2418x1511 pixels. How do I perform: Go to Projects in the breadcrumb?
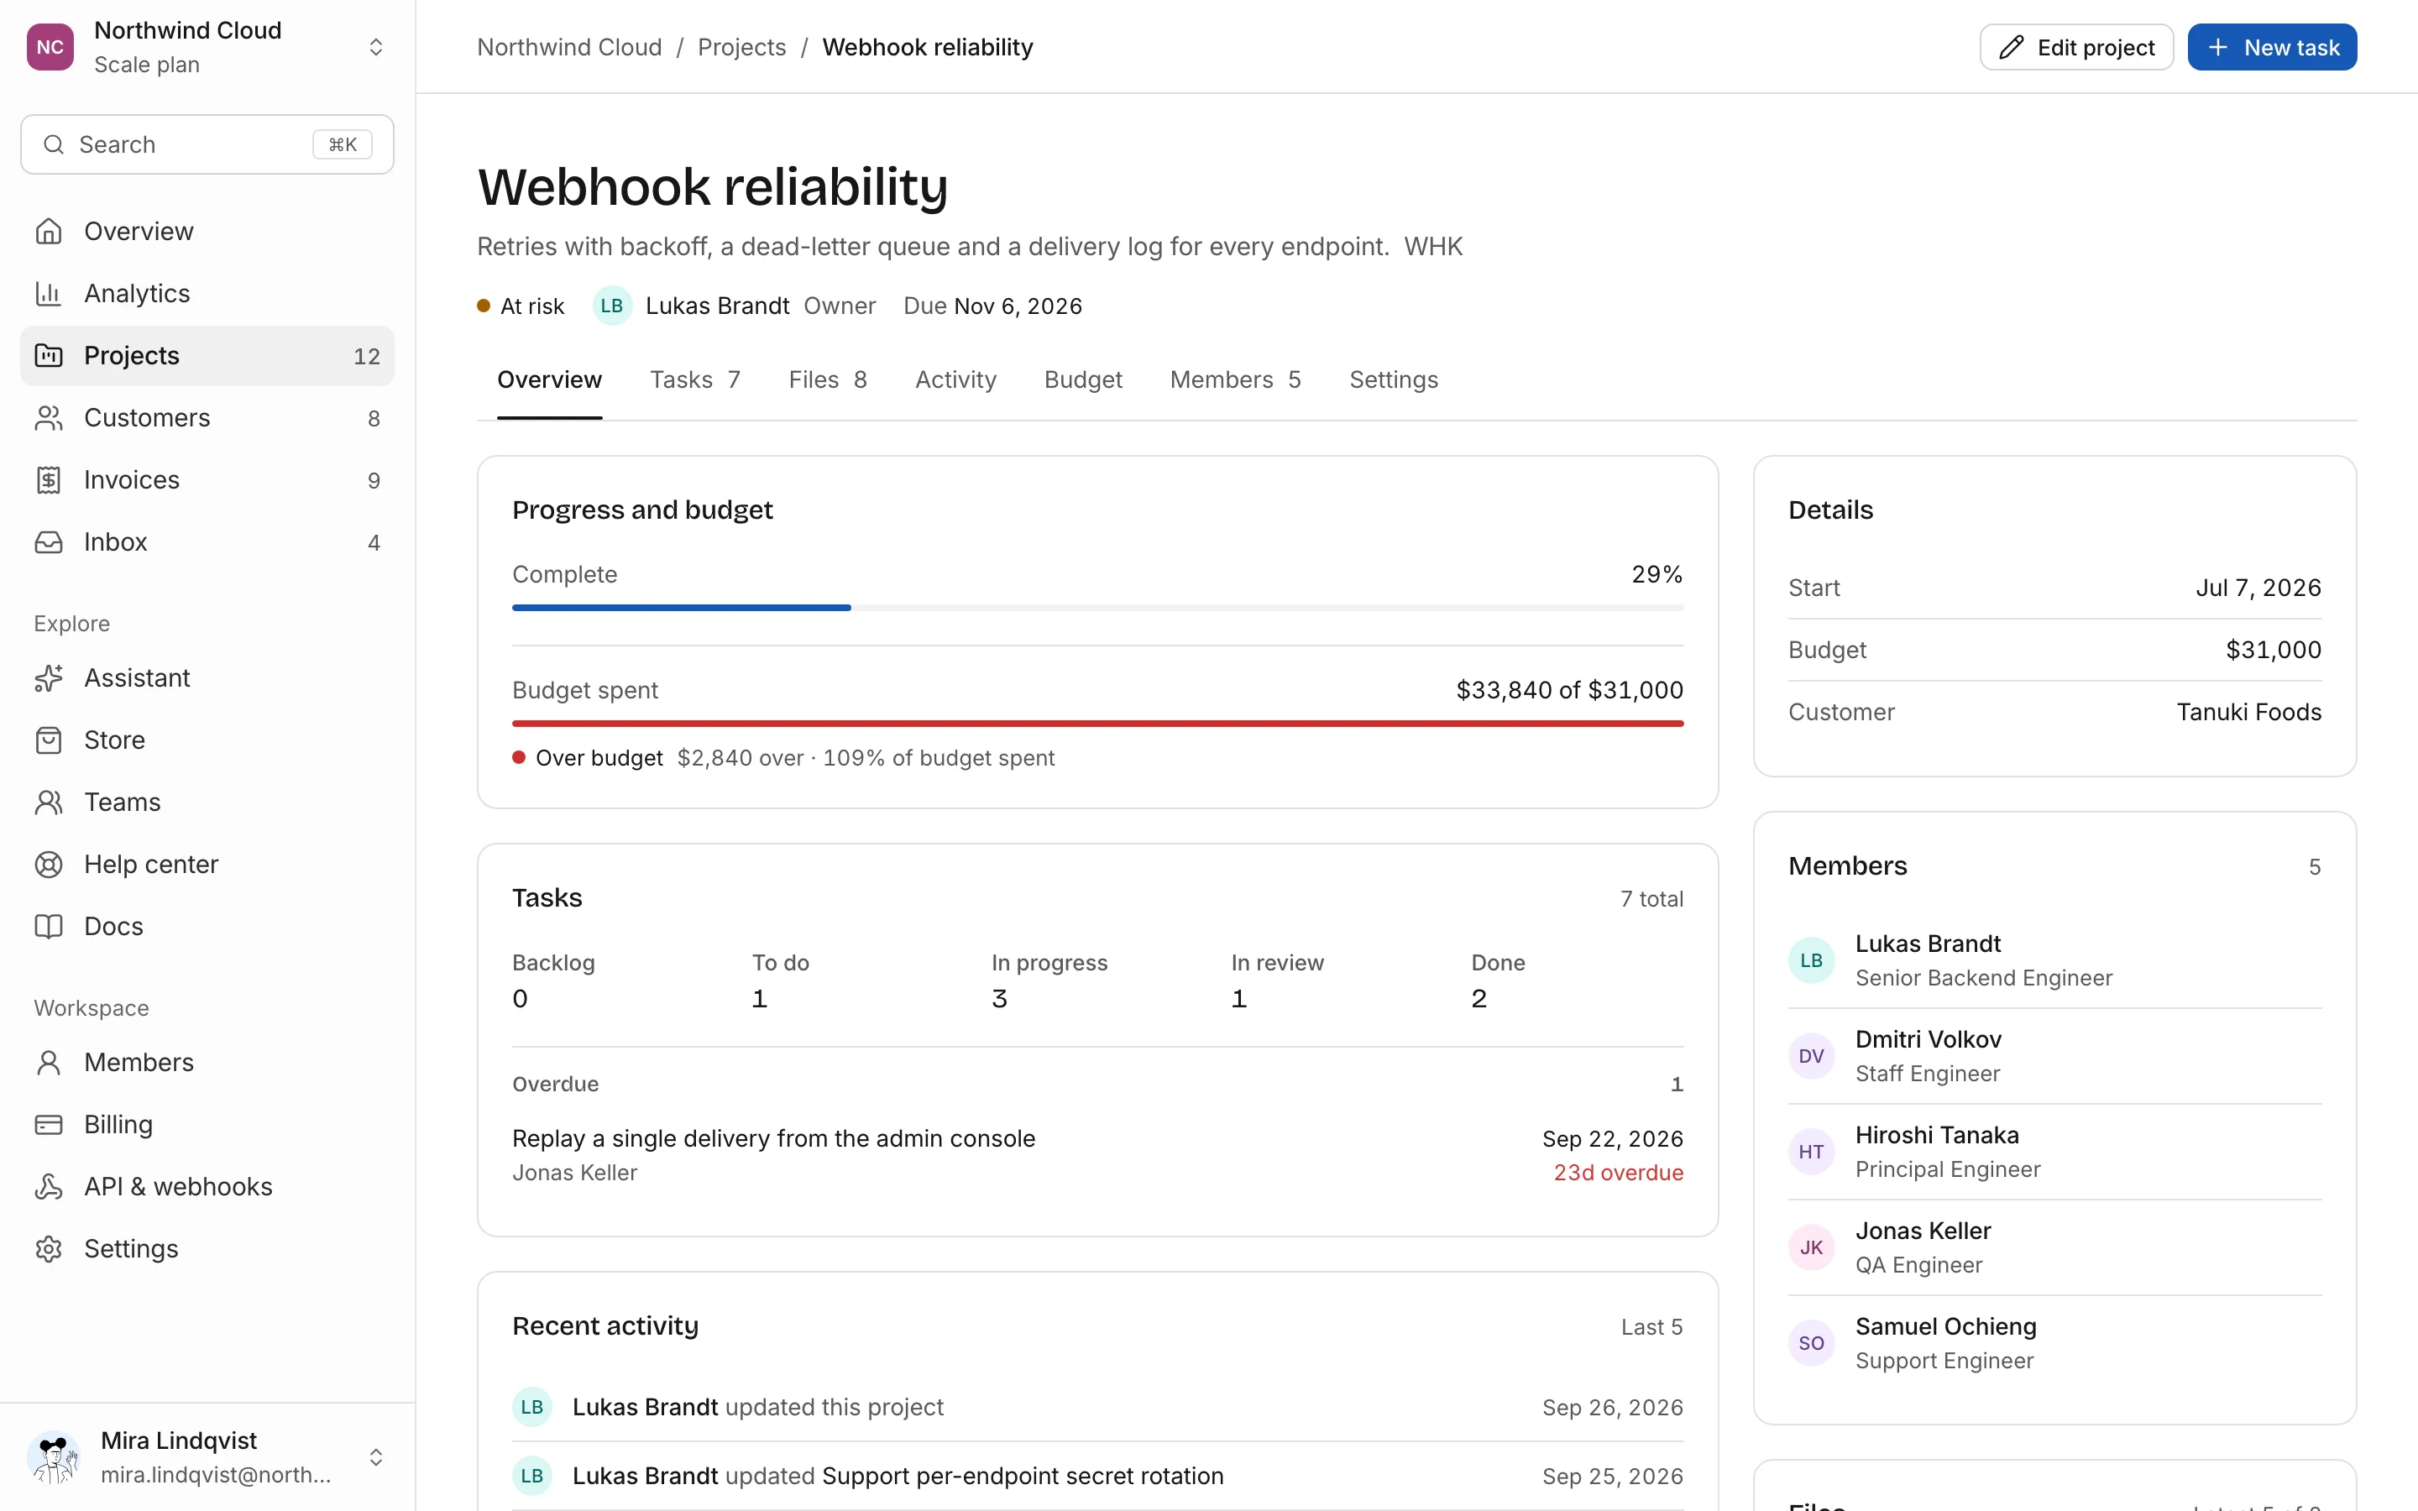[x=741, y=47]
